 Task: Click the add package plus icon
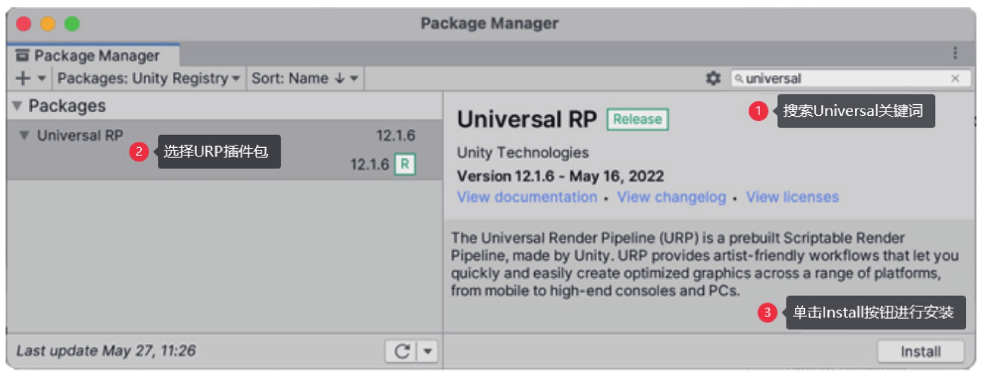(22, 78)
